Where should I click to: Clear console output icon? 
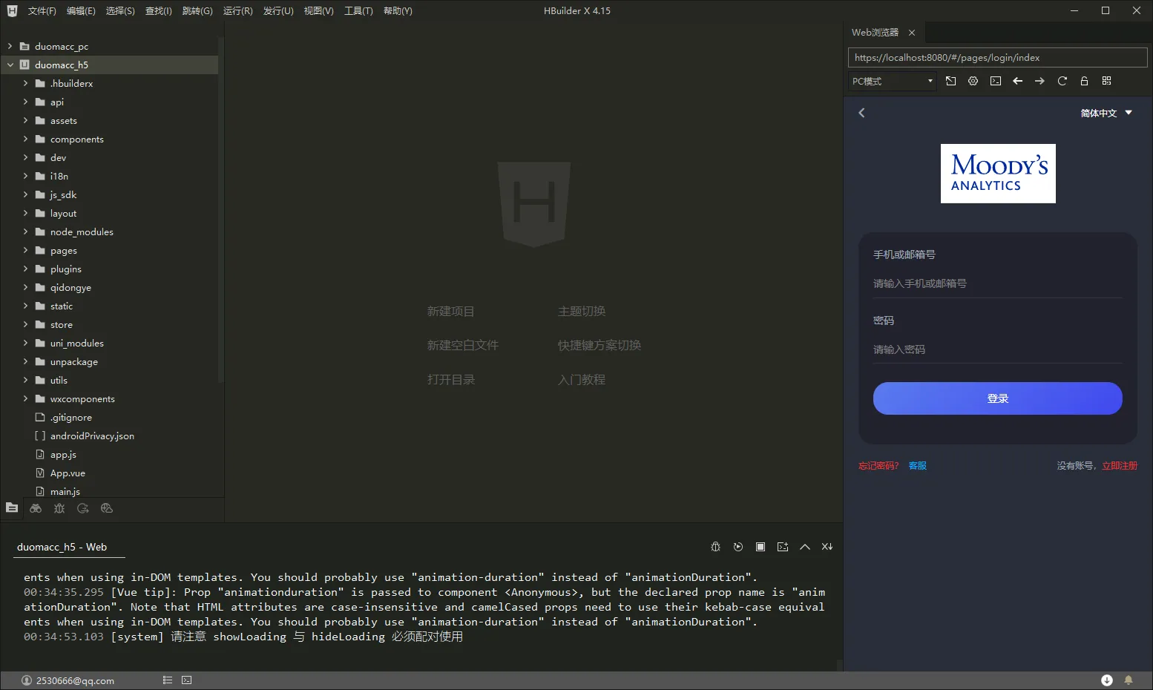(x=827, y=547)
